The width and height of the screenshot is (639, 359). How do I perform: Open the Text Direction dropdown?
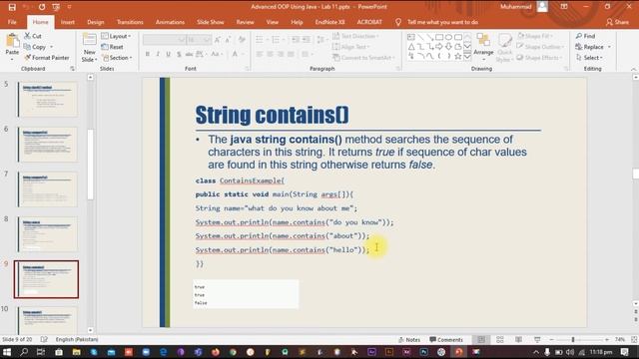(x=355, y=36)
